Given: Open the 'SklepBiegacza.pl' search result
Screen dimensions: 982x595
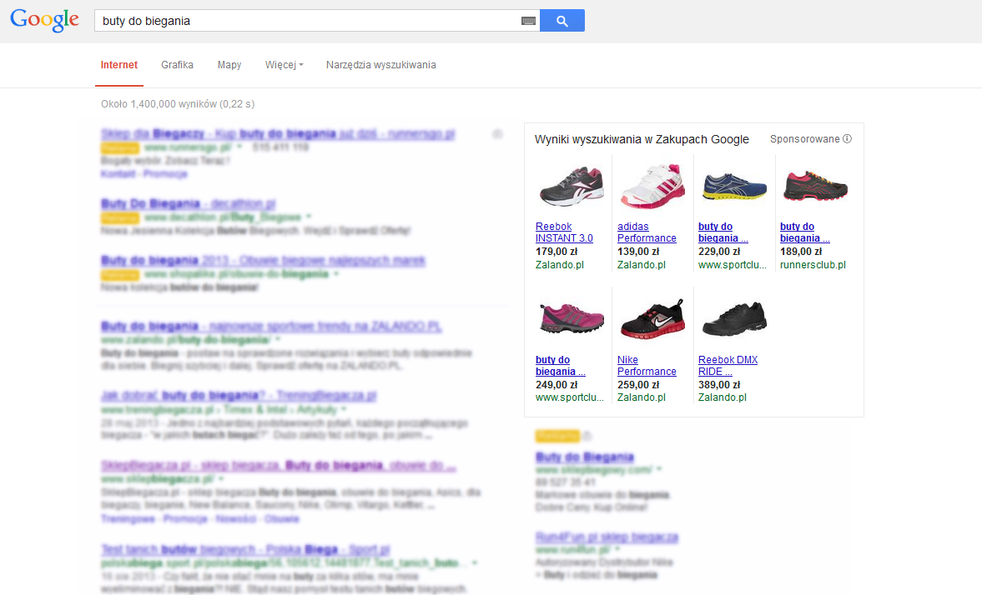Looking at the screenshot, I should point(278,466).
